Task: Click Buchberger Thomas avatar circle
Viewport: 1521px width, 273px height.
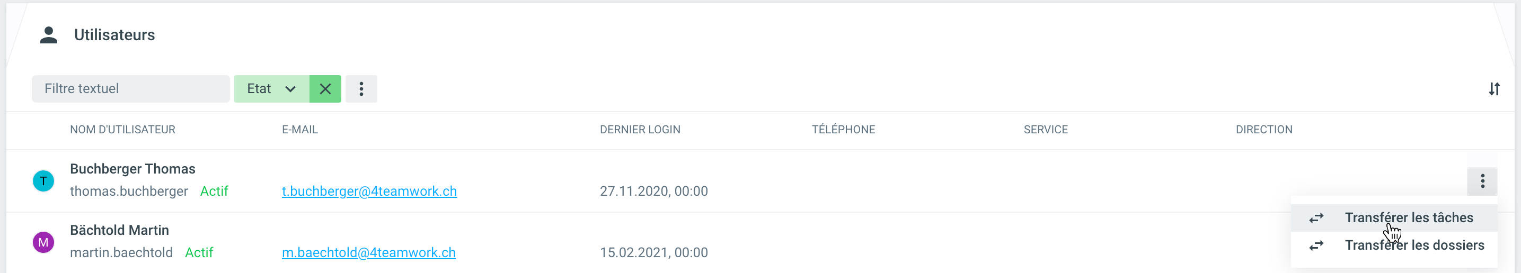Action: pos(43,181)
